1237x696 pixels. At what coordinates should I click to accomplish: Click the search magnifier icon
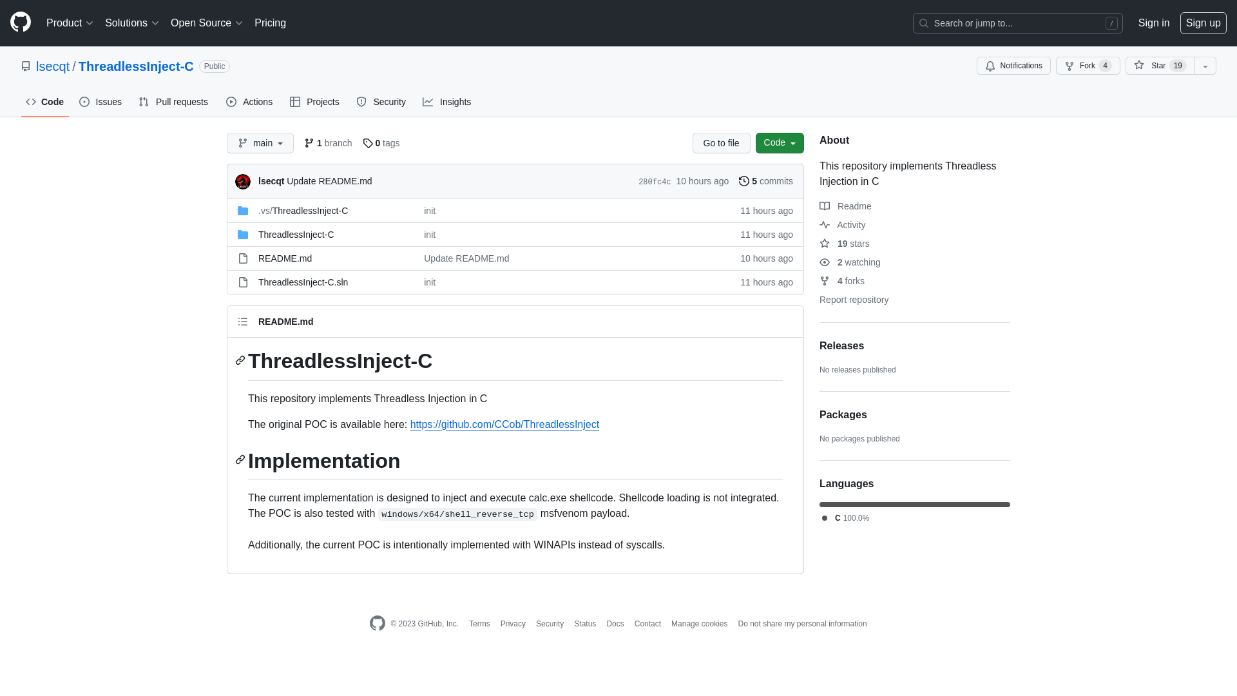pos(924,23)
